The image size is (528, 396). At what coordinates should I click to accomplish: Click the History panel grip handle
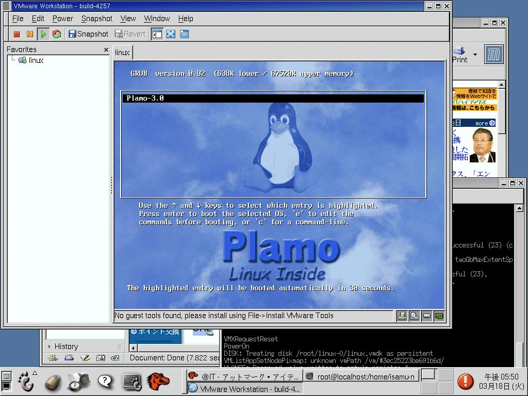coord(119,346)
